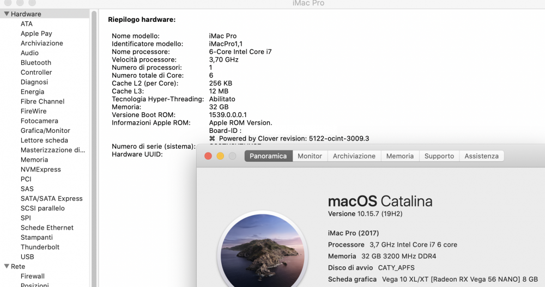Image resolution: width=545 pixels, height=287 pixels.
Task: Open Grafica/Monitor section
Action: point(45,131)
